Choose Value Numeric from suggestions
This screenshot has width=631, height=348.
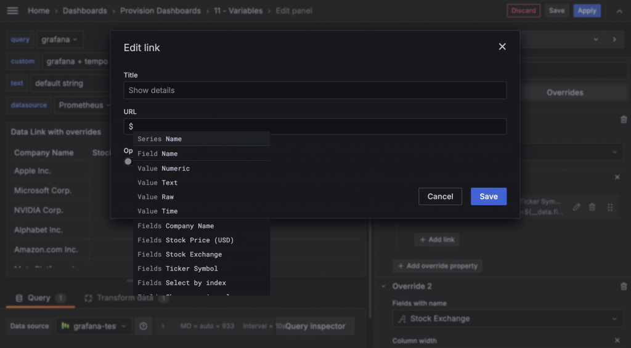(202, 169)
